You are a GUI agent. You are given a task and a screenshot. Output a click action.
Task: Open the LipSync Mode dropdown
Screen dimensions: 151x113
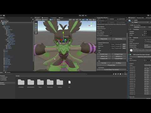[x=148, y=65]
